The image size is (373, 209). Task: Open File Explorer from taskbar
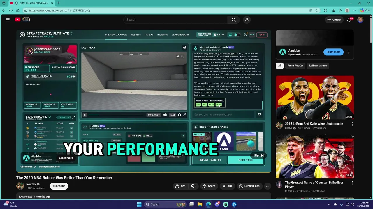pos(200,204)
